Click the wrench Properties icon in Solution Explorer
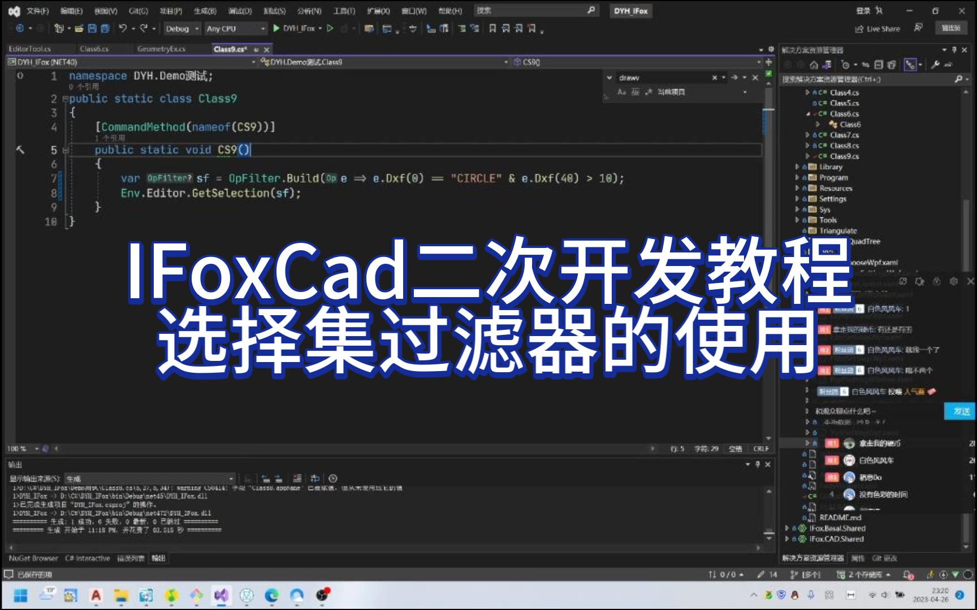Image resolution: width=977 pixels, height=610 pixels. (936, 65)
